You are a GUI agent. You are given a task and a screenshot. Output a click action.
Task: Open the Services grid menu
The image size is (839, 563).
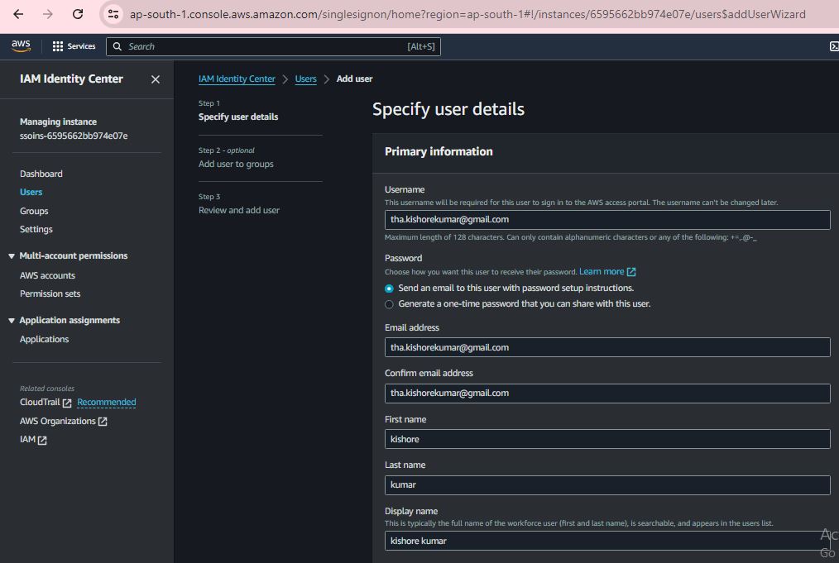pos(74,46)
